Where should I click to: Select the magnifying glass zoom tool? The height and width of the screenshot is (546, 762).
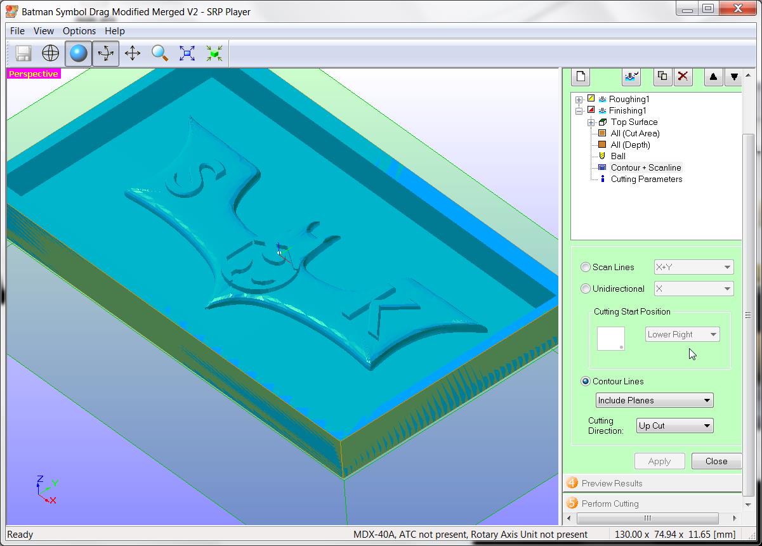(160, 53)
